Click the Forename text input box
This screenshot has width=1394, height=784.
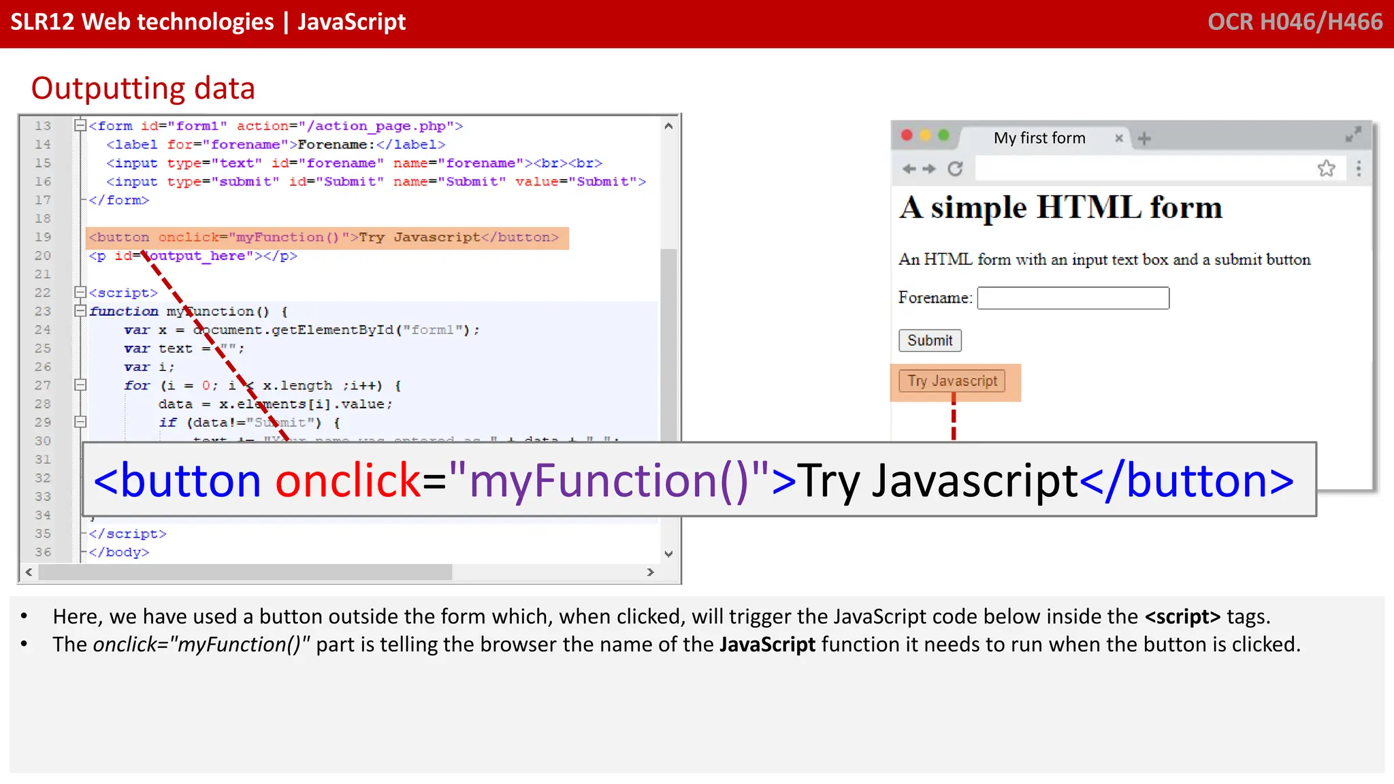click(x=1073, y=298)
